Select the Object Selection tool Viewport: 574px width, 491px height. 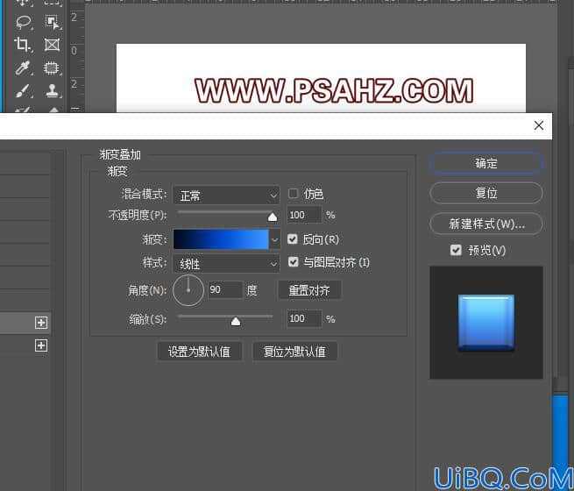click(53, 22)
